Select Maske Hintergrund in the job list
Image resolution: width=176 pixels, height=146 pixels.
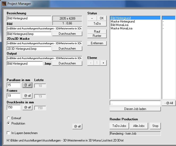point(123,21)
